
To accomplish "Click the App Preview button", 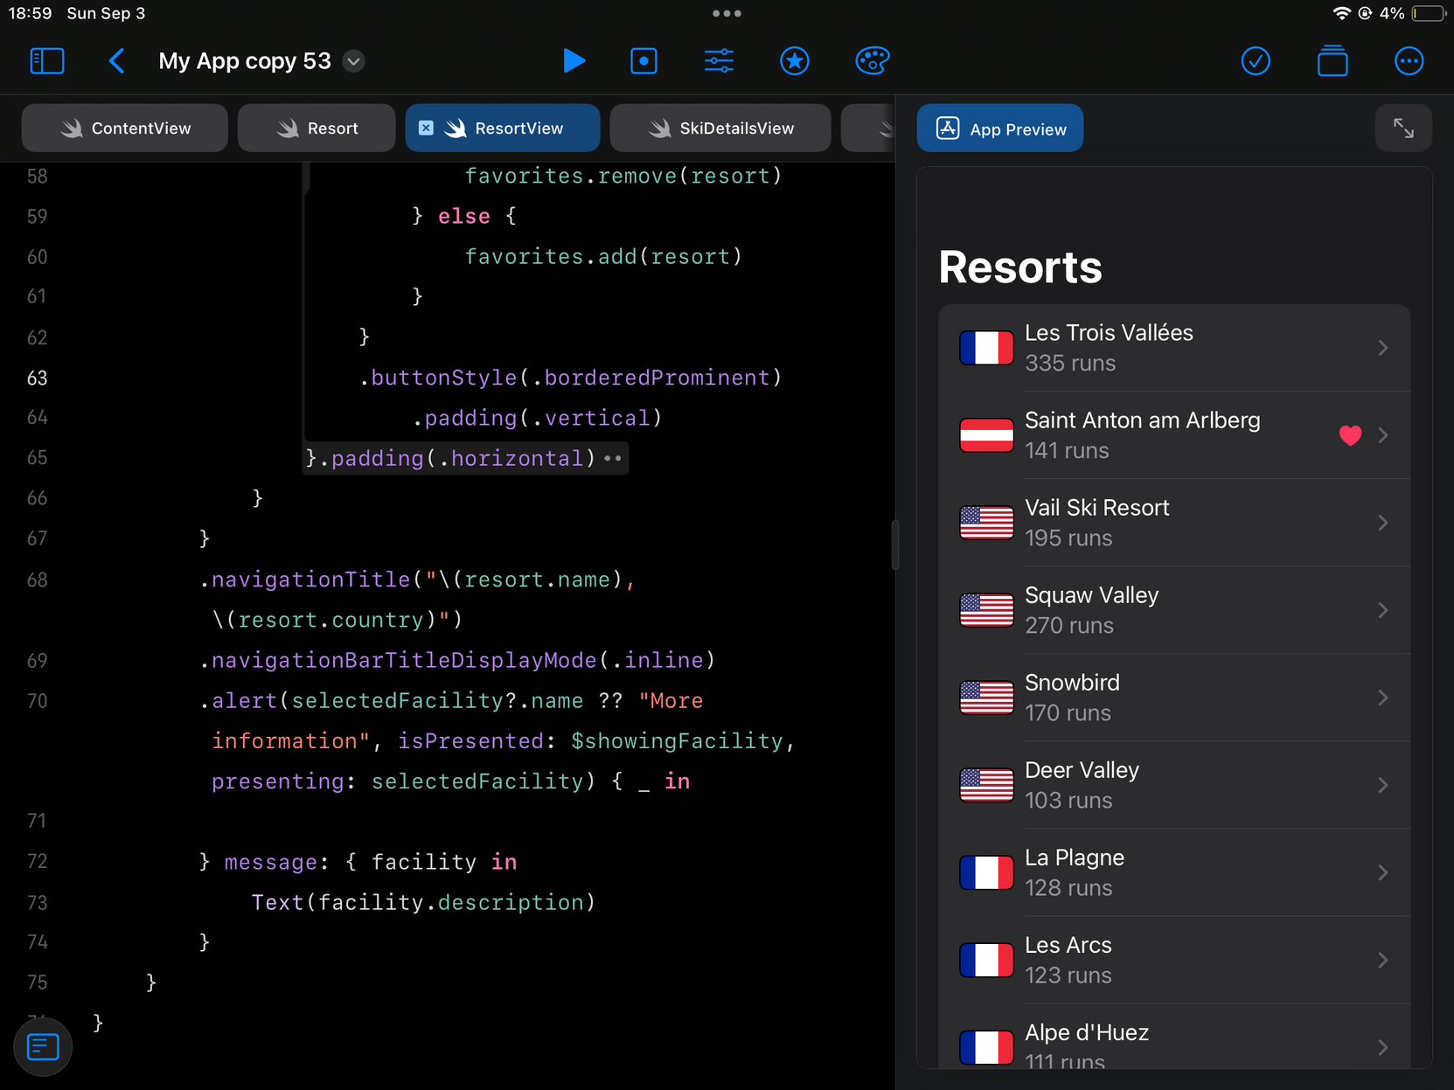I will 1000,128.
